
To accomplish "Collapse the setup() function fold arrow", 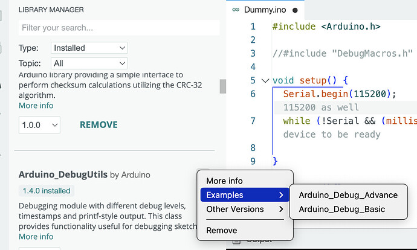I will [x=265, y=80].
